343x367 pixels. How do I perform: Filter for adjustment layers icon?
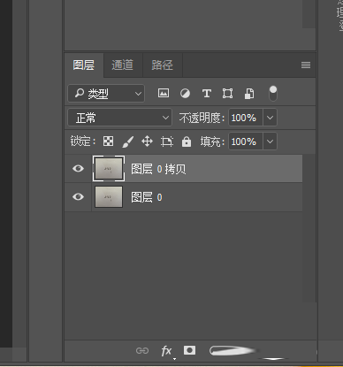point(185,94)
